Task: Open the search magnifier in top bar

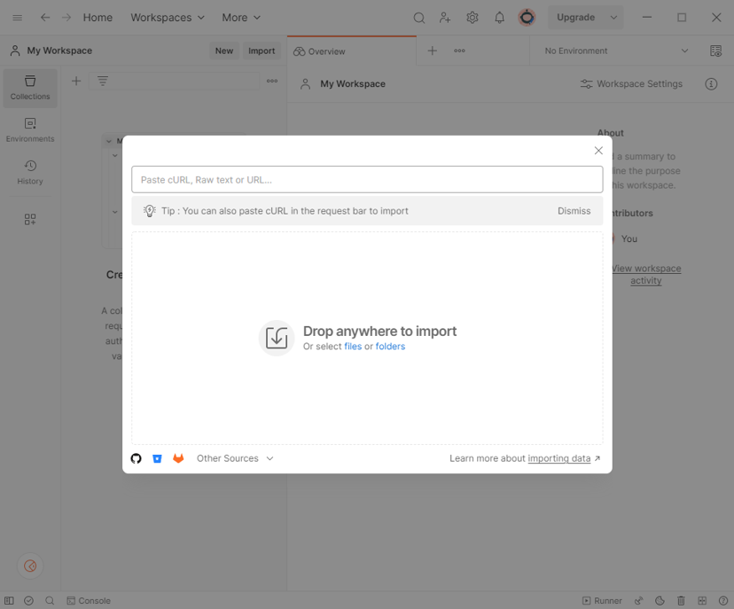Action: [419, 18]
